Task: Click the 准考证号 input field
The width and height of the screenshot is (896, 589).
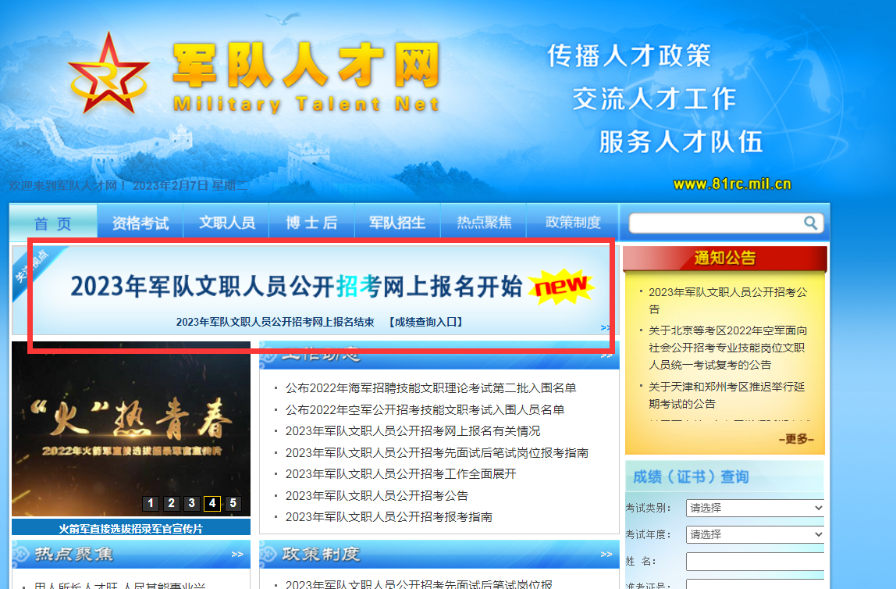Action: point(756,584)
